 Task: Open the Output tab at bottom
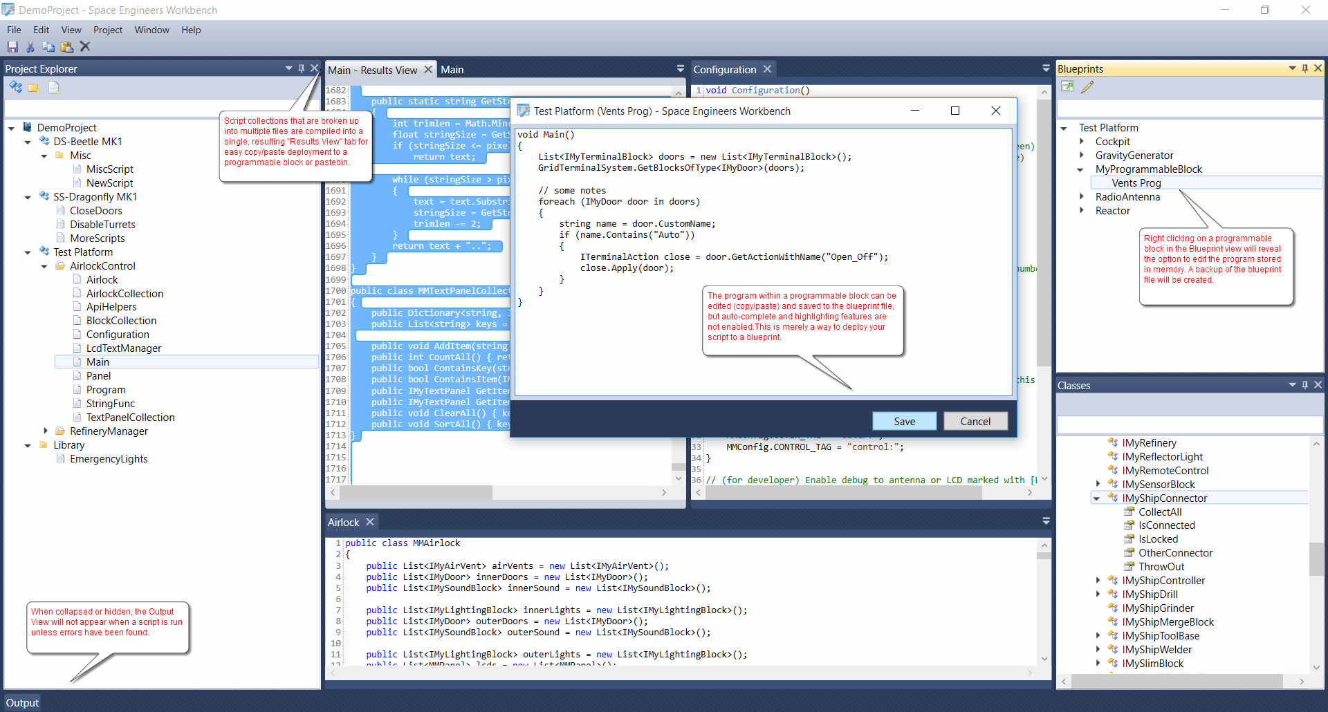22,702
